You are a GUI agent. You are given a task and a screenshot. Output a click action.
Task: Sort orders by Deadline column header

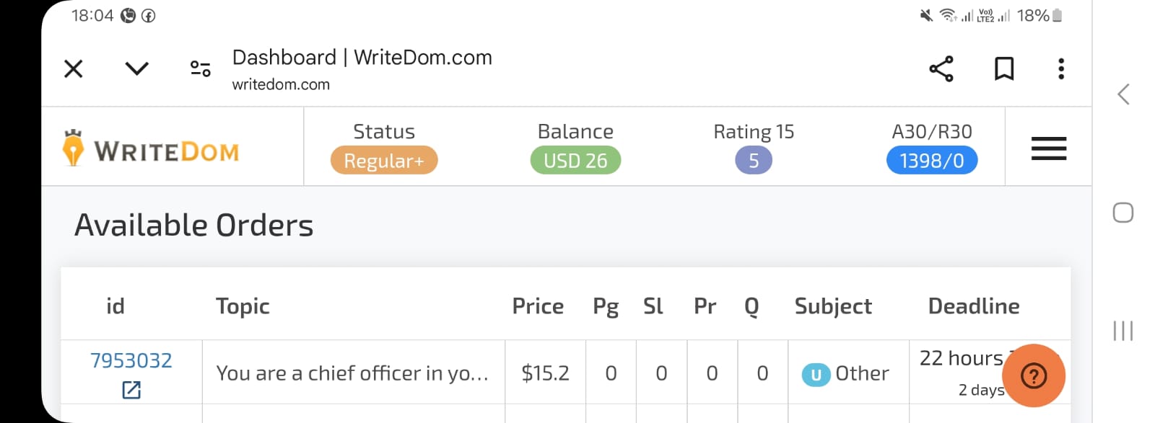[x=974, y=306]
